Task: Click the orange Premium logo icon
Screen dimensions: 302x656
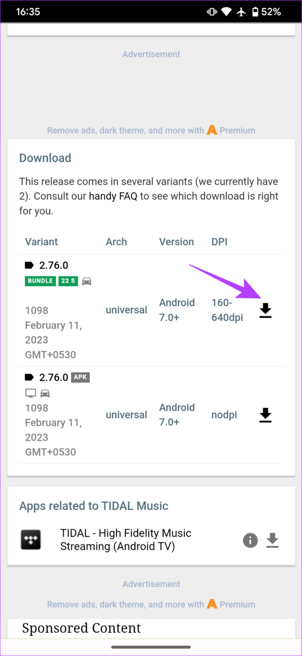Action: pos(212,130)
